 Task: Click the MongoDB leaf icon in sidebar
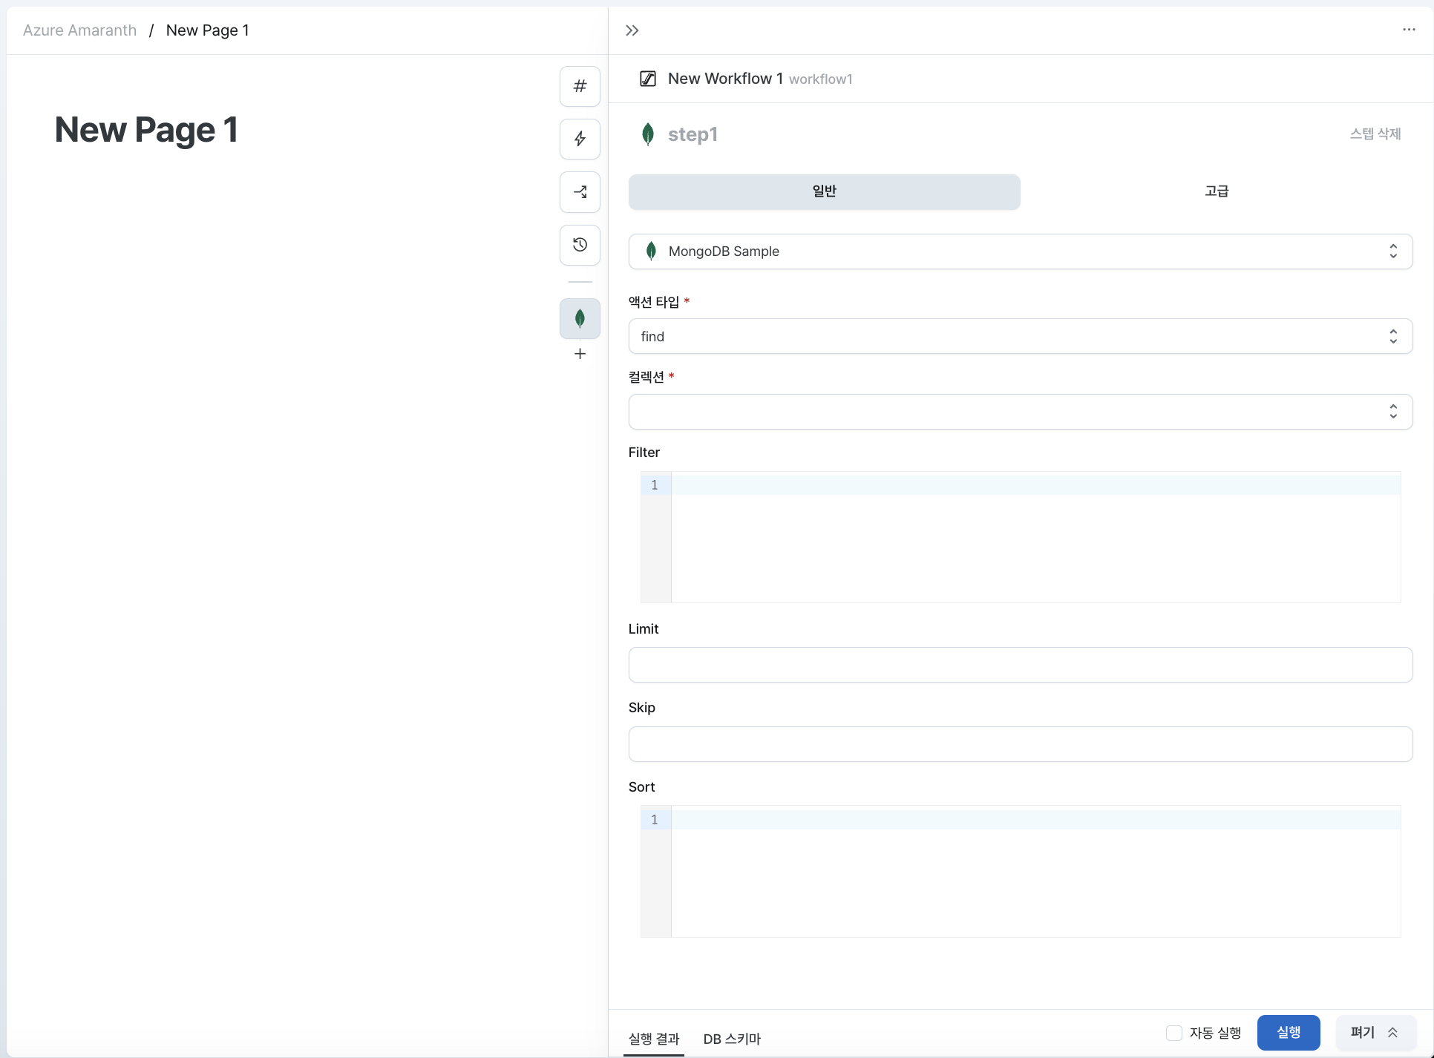pyautogui.click(x=580, y=319)
